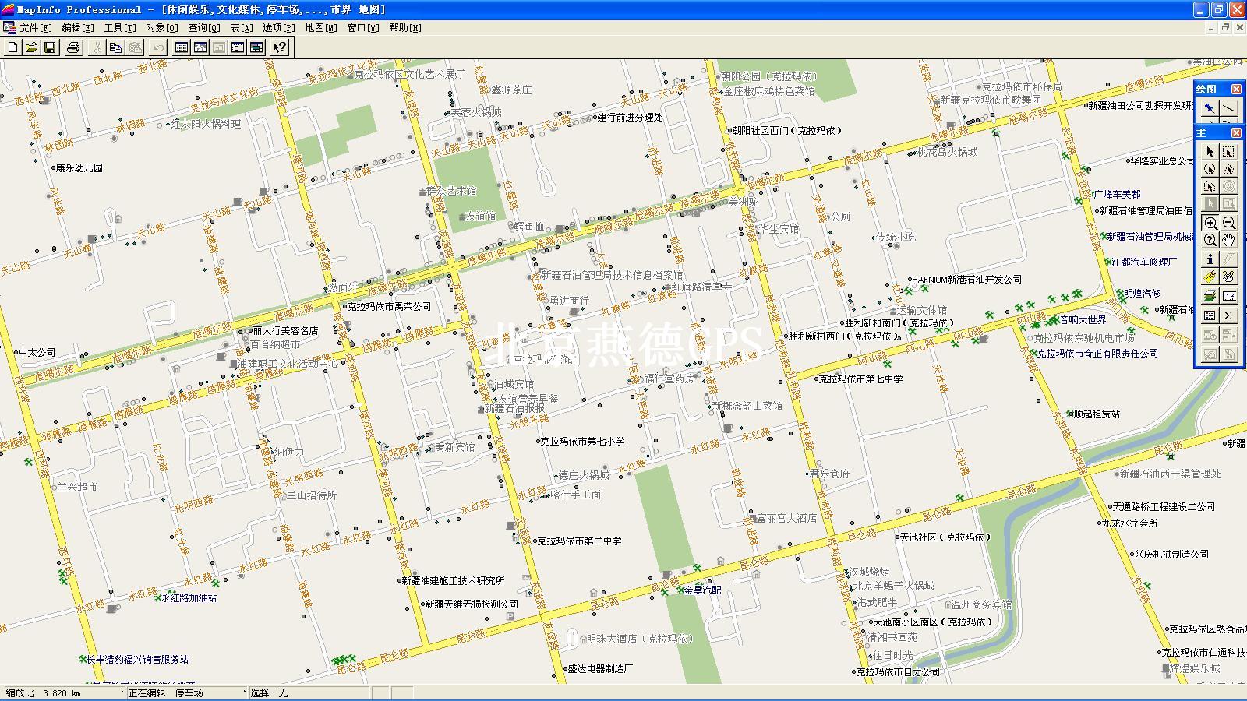The width and height of the screenshot is (1247, 701).
Task: Select the Info tool
Action: [1210, 259]
